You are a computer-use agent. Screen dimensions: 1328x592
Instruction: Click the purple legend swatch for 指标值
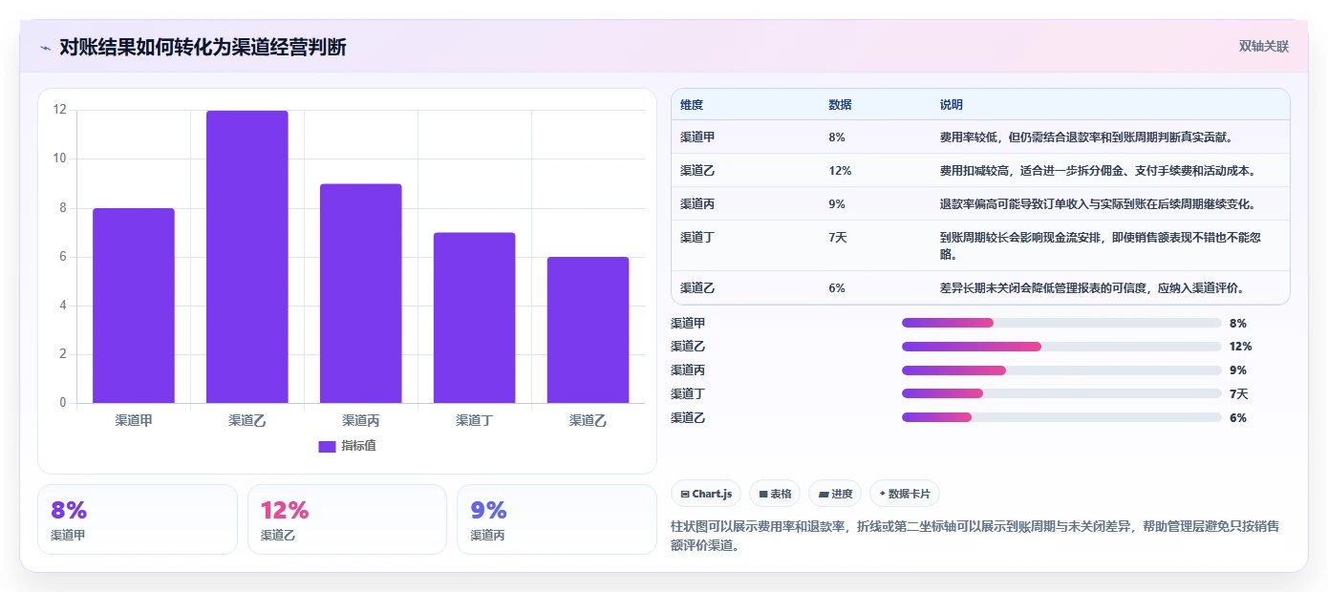(x=327, y=446)
